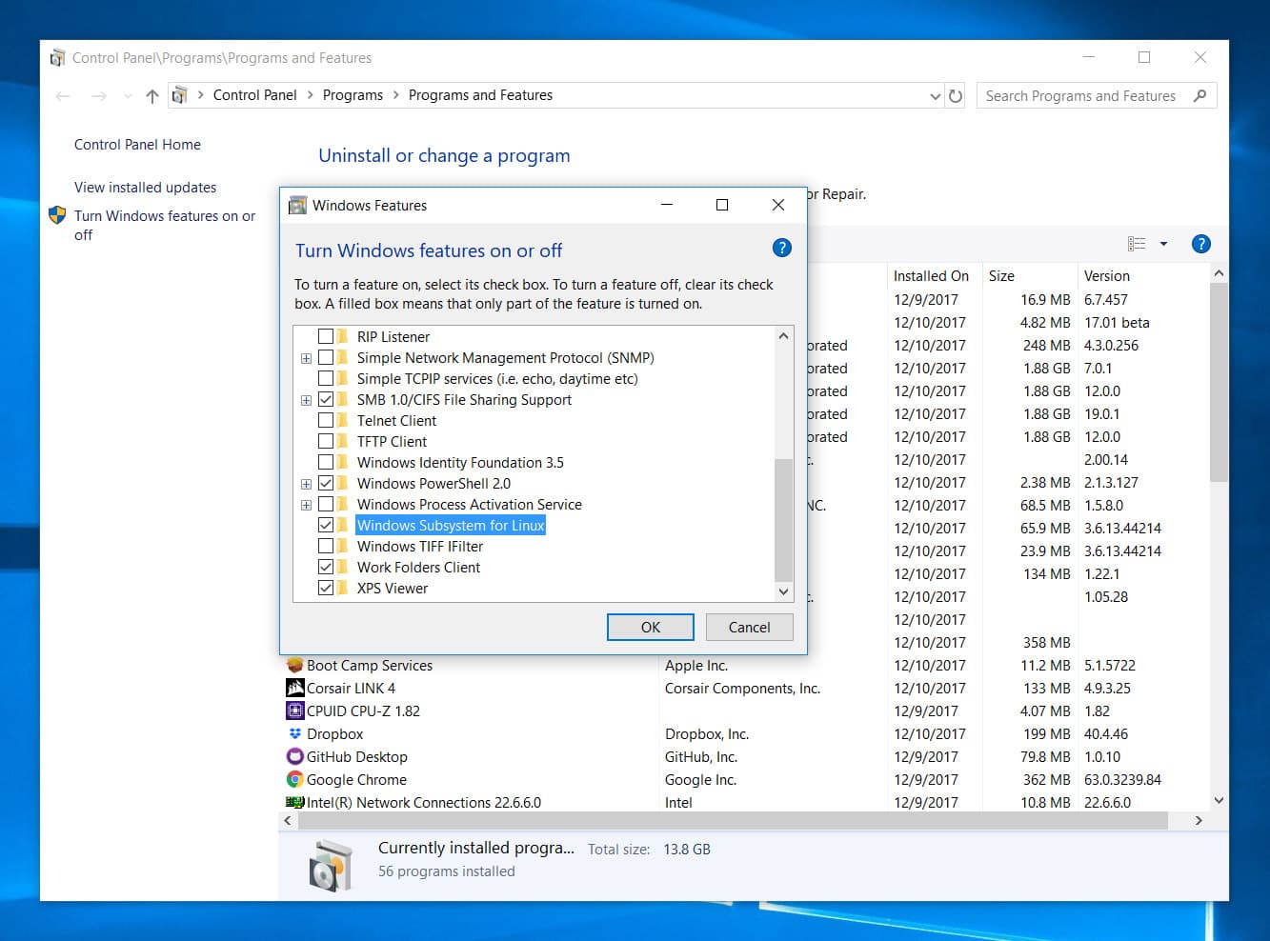Click the Intel Network Connections icon

click(295, 802)
